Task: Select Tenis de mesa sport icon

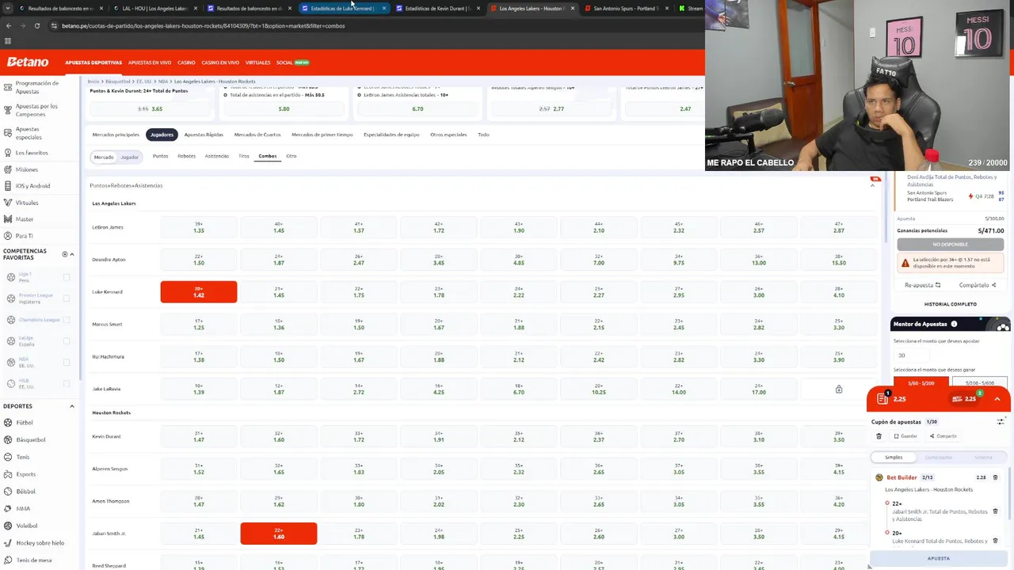Action: coord(7,560)
